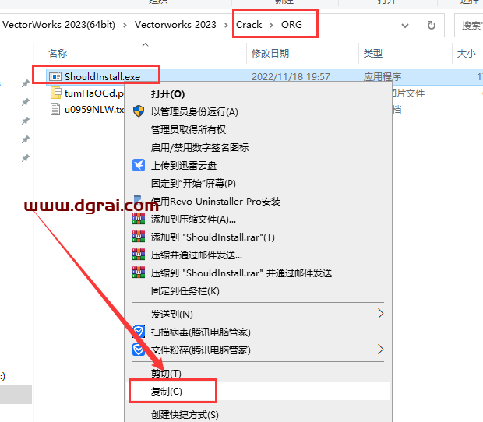Select 上传到迅雷云盘 menu entry
The width and height of the screenshot is (483, 422).
[x=258, y=165]
